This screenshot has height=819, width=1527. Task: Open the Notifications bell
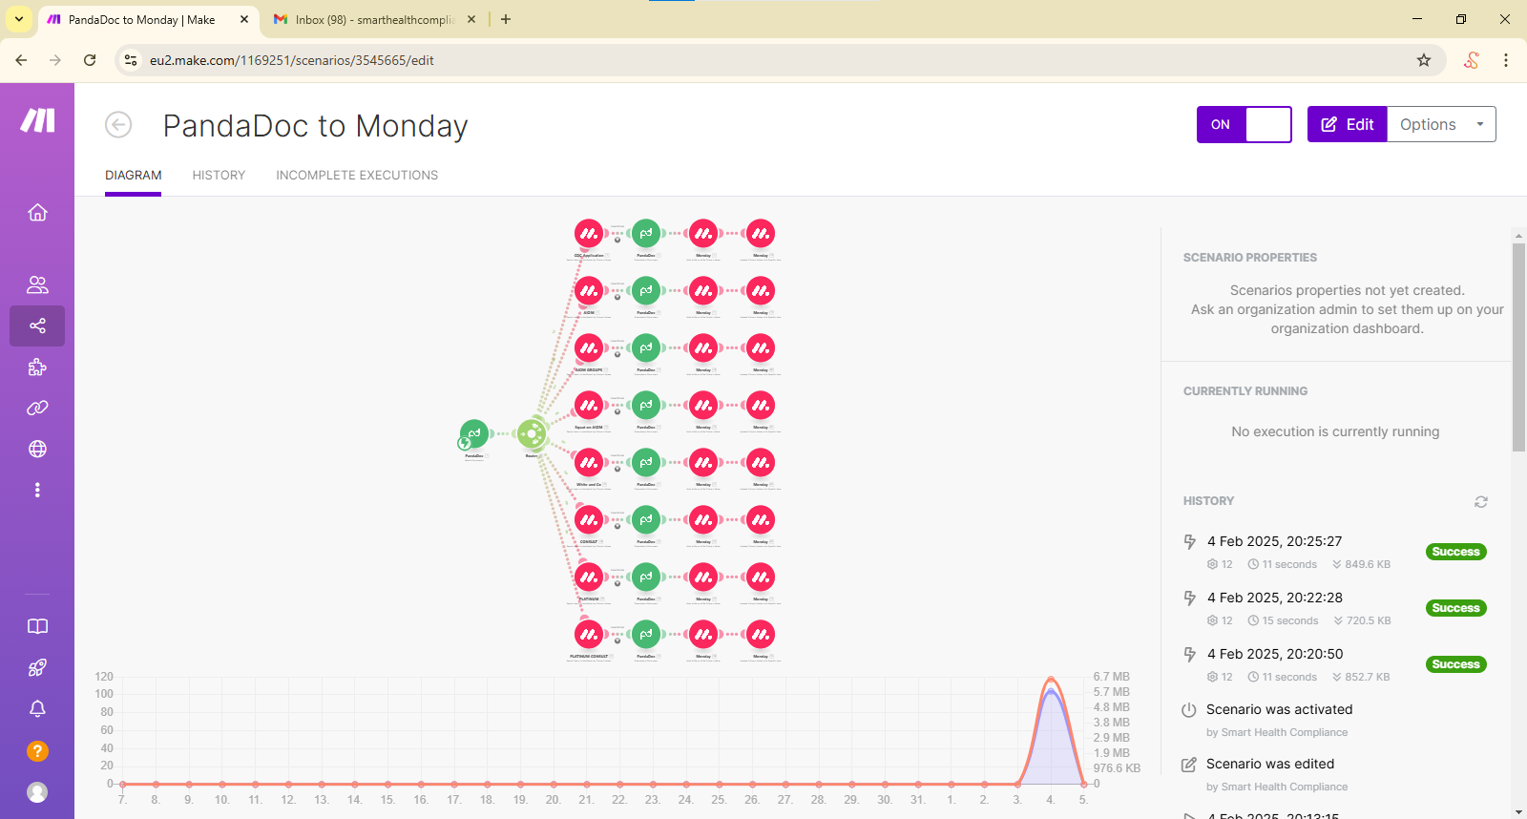point(37,708)
